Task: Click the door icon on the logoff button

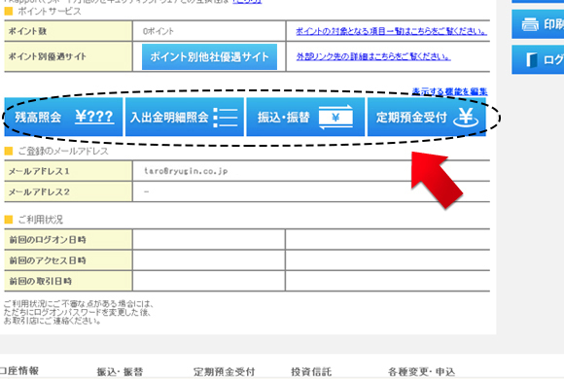Action: [532, 59]
